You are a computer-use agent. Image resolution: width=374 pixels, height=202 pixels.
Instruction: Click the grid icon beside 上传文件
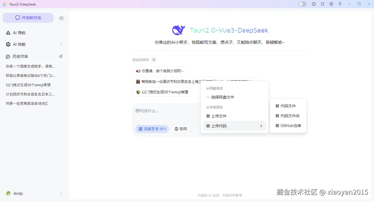(208, 116)
